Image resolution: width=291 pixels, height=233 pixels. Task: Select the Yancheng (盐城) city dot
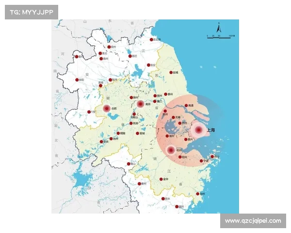[171, 72]
